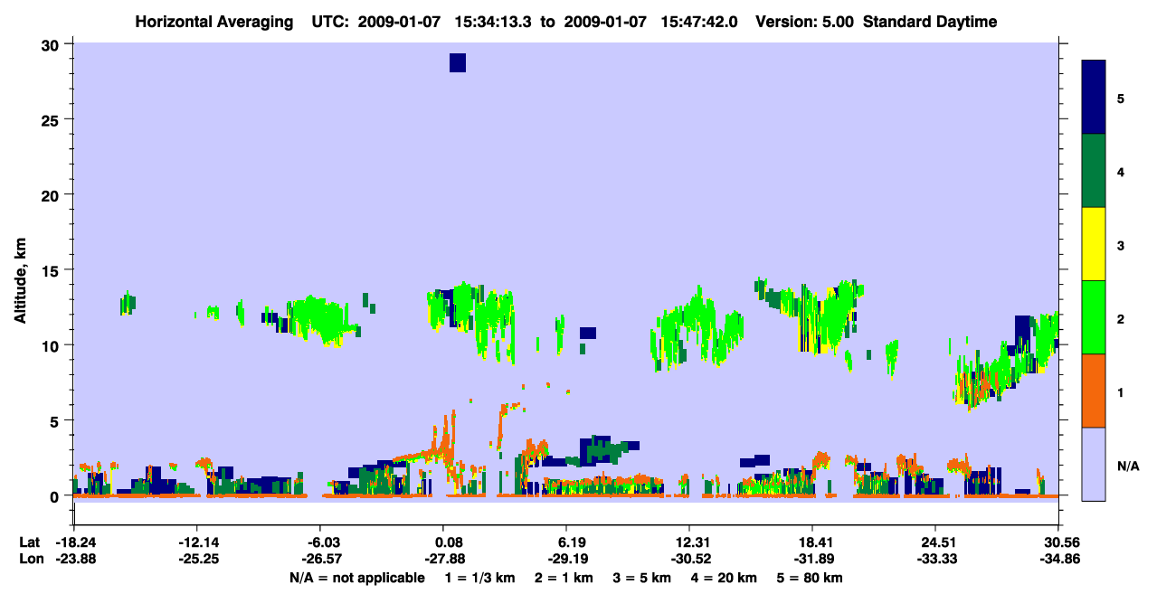
Task: Click latitude value -18.24
Action: coord(74,542)
